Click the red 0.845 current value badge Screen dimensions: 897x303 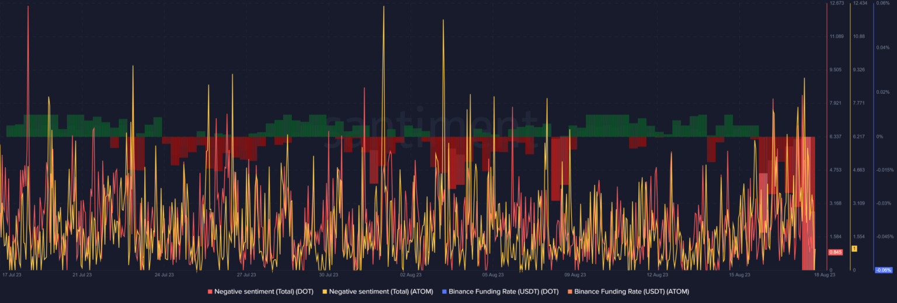[x=835, y=252]
